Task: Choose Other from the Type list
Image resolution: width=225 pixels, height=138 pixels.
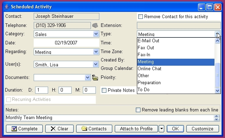Action: [x=176, y=76]
